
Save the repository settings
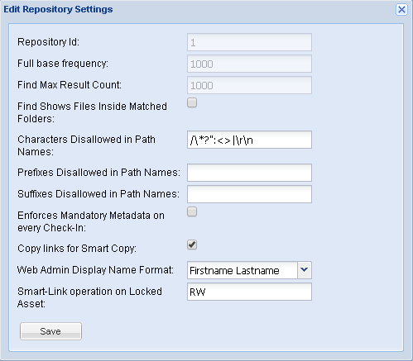click(50, 331)
